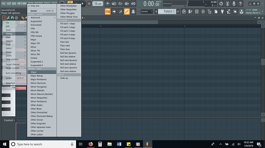
Task: Click the one-click audio recording icon next to tempo tapper
Action: point(235,11)
